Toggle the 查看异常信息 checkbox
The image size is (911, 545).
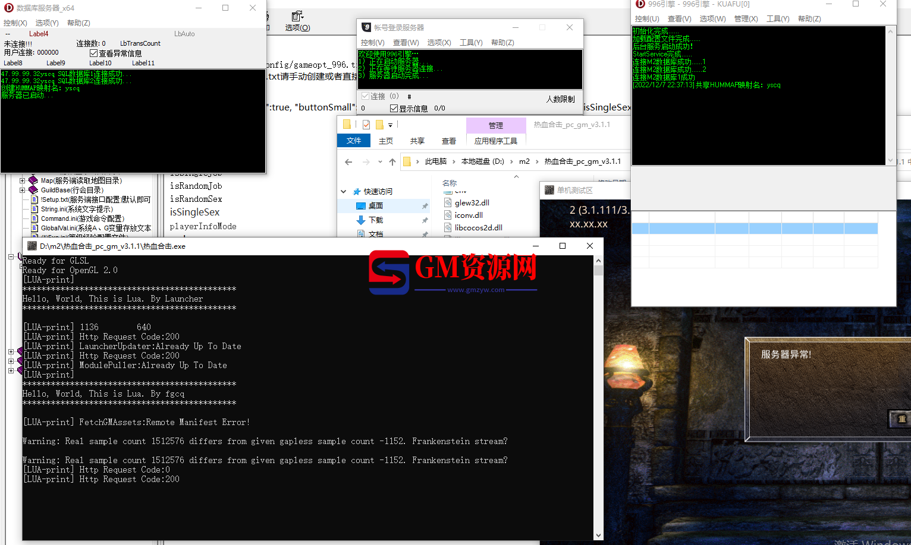93,53
